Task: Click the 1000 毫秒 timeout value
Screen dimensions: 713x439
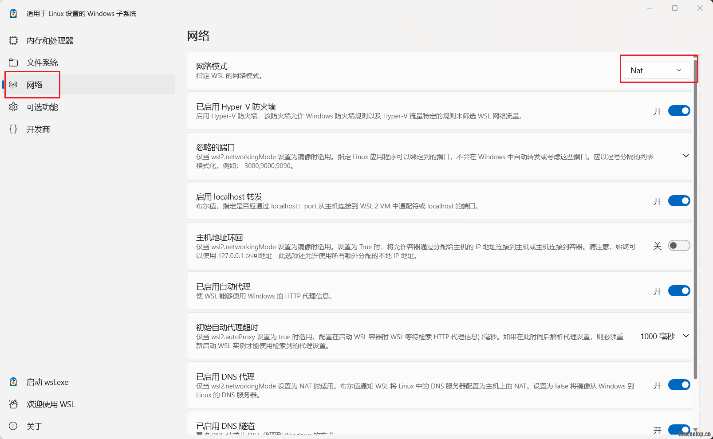Action: click(x=657, y=337)
